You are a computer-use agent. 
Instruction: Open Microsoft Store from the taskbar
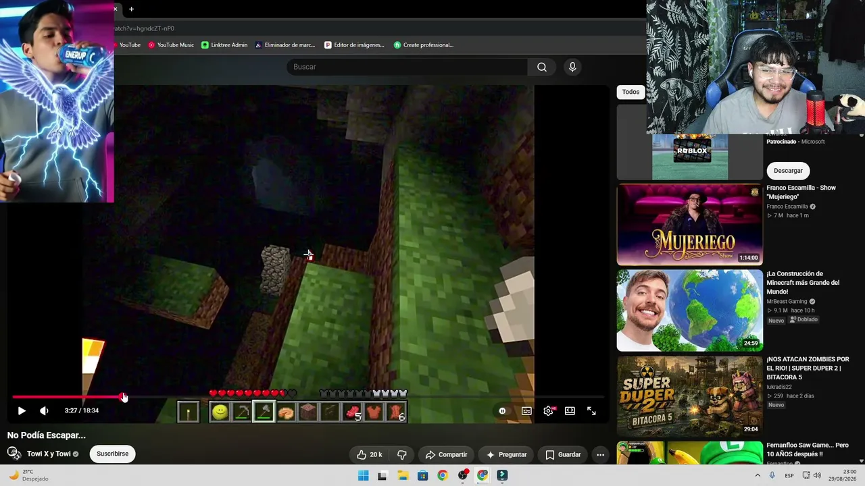click(422, 475)
